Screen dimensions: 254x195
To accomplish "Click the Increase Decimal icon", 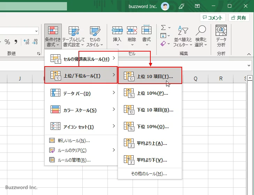I will 27,42.
